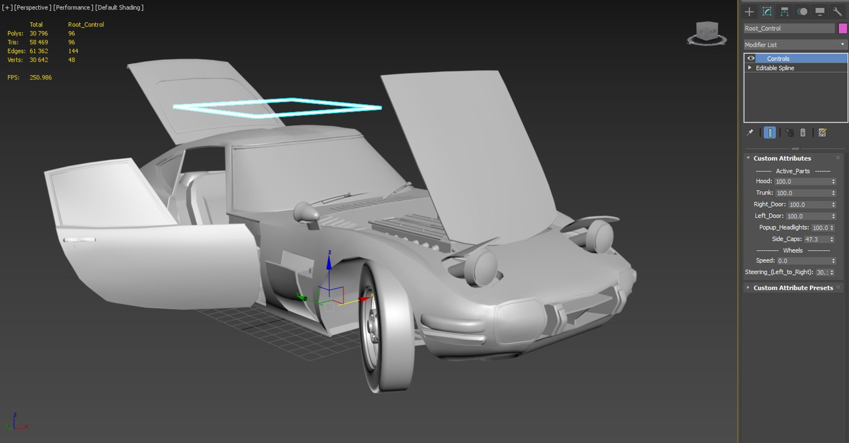Open the Modify command panel tab
This screenshot has height=443, width=849.
767,12
